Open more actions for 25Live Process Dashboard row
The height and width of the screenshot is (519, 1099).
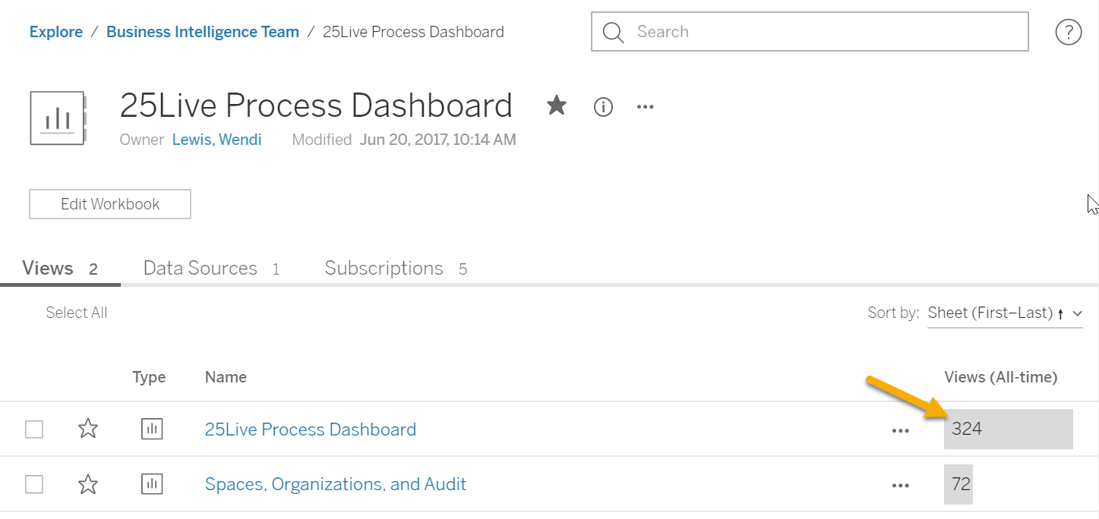click(x=901, y=430)
